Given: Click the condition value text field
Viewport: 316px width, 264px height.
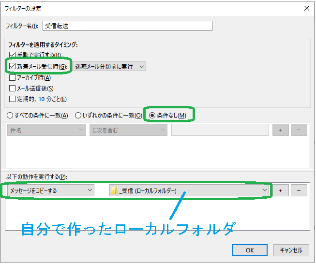Looking at the screenshot, I should pyautogui.click(x=220, y=130).
